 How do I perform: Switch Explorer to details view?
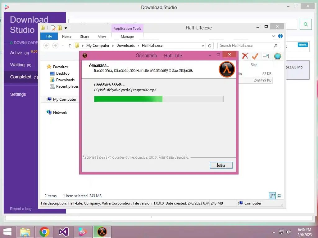tap(272, 196)
